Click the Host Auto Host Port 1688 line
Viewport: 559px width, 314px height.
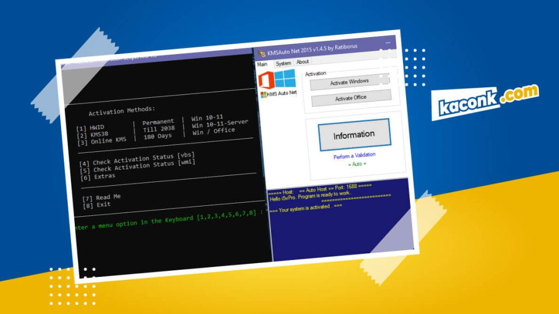tap(320, 189)
